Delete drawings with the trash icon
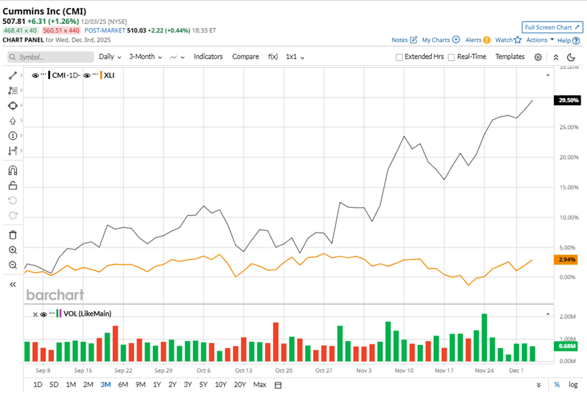Viewport: 587px width, 397px height. coord(13,235)
